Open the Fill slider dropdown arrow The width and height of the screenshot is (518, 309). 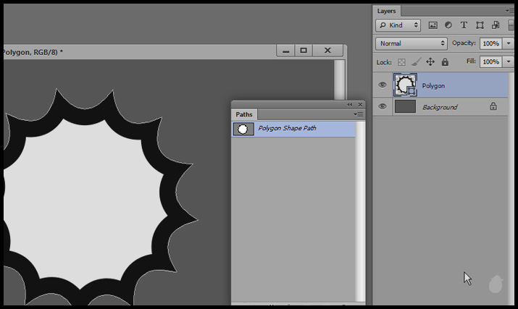click(509, 62)
